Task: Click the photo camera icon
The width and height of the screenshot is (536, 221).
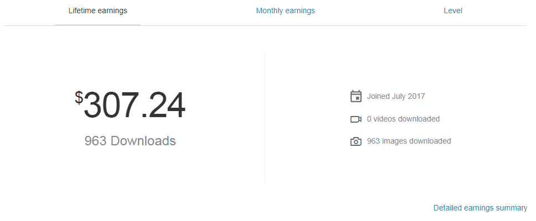Action: [x=356, y=141]
